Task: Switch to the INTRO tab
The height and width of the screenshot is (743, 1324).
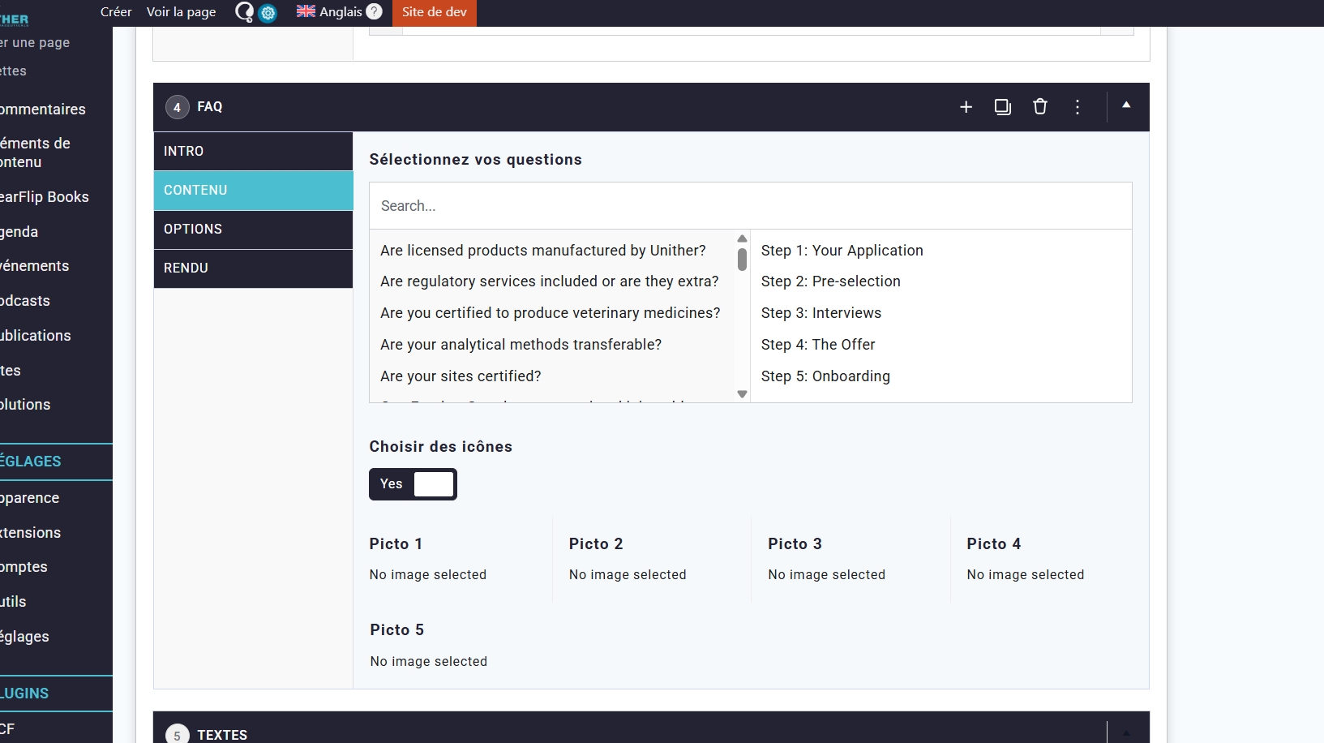Action: pos(253,152)
